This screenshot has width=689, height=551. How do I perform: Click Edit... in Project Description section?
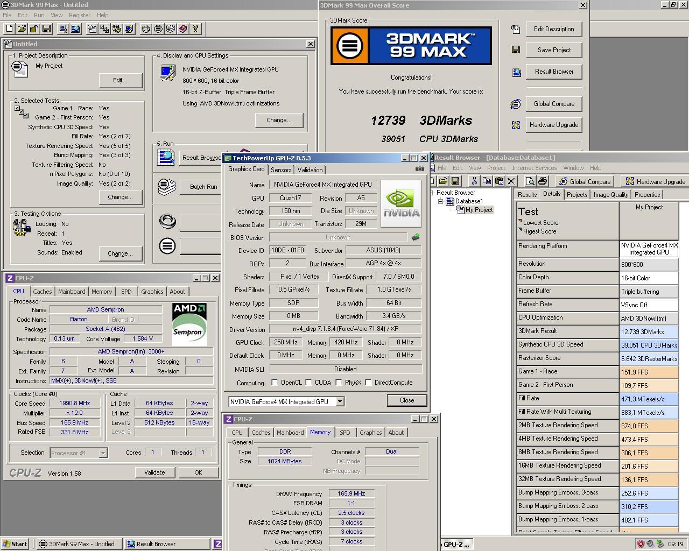(x=120, y=80)
